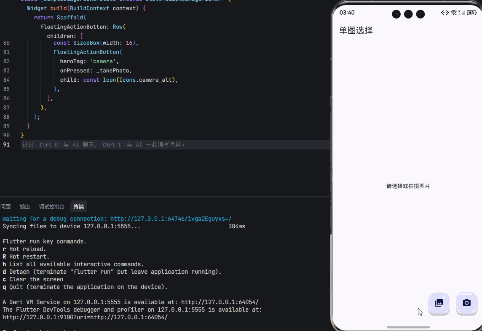Click the 'Syncing files to device' line
The image size is (482, 331).
tap(71, 226)
